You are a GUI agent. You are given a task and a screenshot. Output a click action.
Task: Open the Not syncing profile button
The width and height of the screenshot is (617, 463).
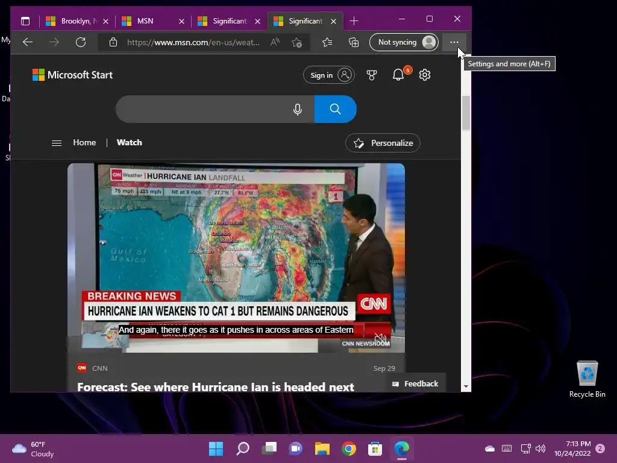[x=404, y=42]
